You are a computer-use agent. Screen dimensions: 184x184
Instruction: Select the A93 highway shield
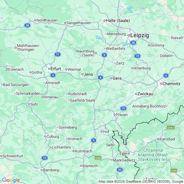tap(120, 170)
